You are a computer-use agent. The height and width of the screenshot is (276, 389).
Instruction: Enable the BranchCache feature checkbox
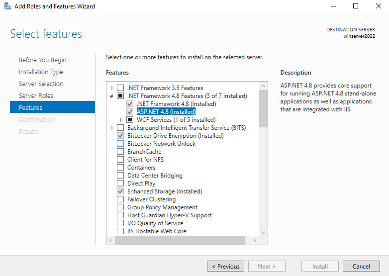[120, 152]
